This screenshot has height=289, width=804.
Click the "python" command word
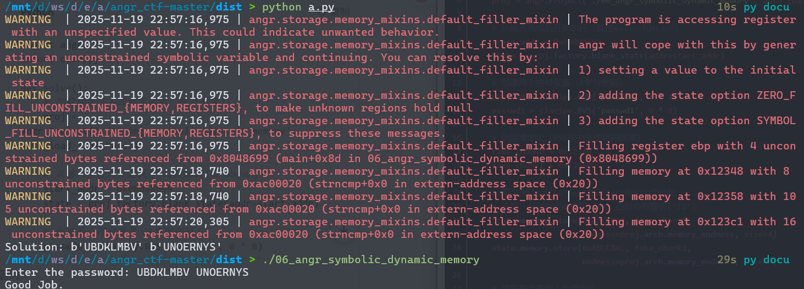coord(281,7)
